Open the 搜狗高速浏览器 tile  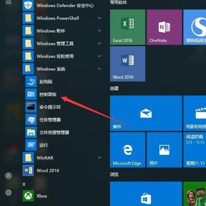[195, 27]
